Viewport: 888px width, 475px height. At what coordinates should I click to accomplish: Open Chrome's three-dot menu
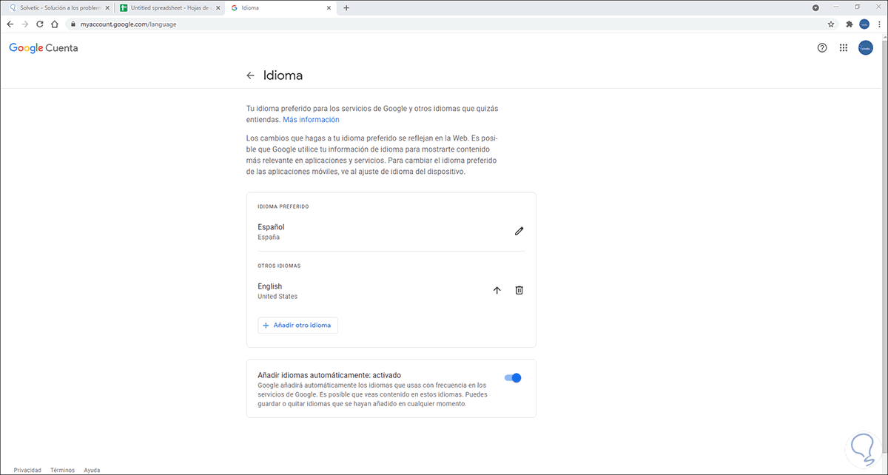pos(879,24)
